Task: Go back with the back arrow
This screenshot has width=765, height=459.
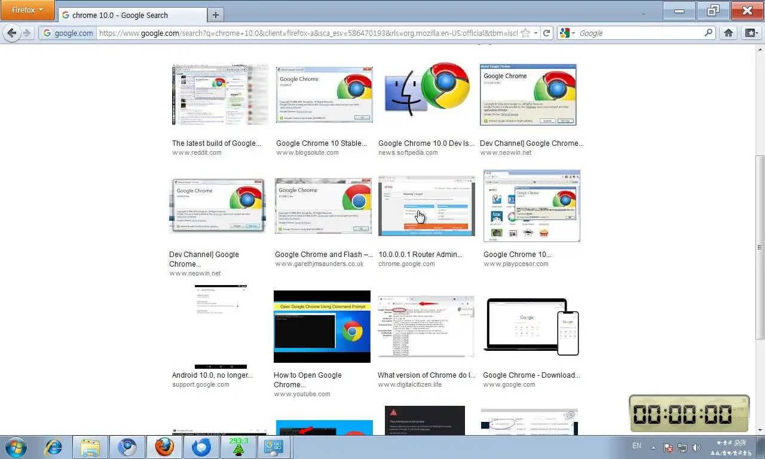Action: [11, 33]
